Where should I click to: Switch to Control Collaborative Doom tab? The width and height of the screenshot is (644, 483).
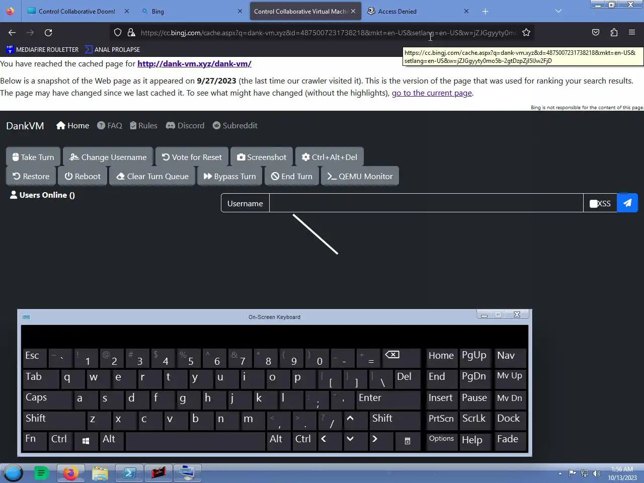coord(77,11)
